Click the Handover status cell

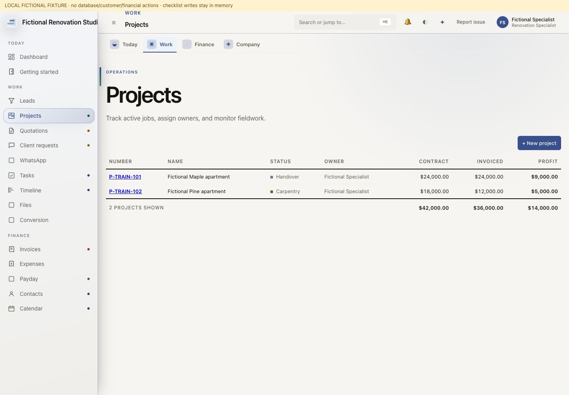tap(284, 177)
